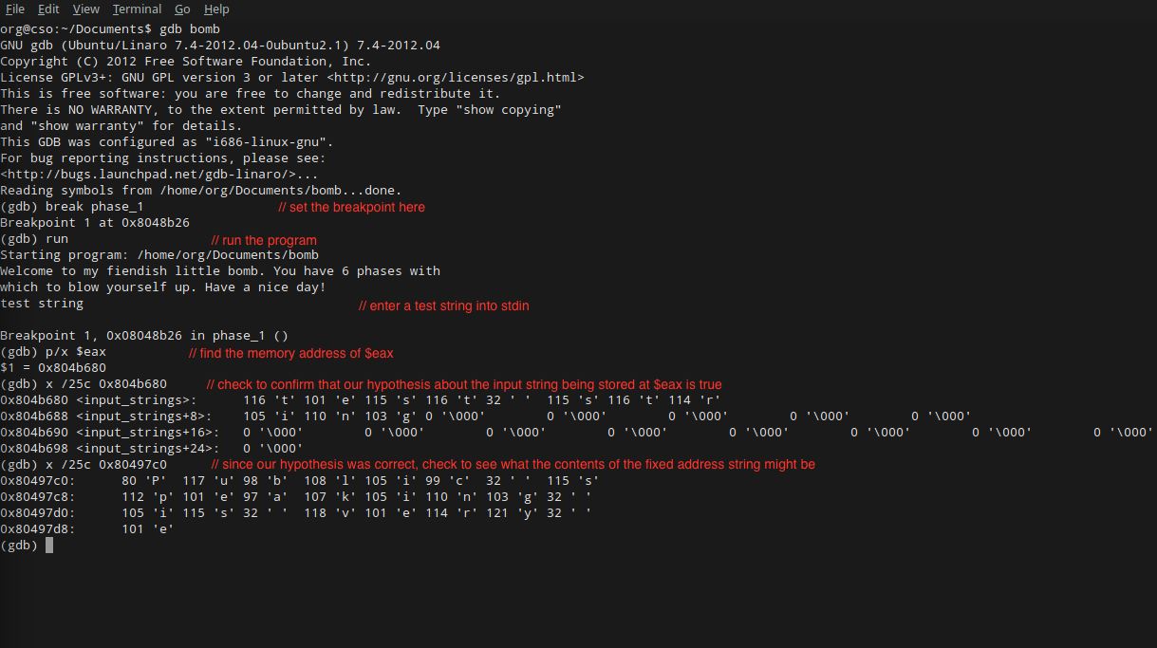Open the Help menu
The image size is (1157, 648).
[216, 9]
